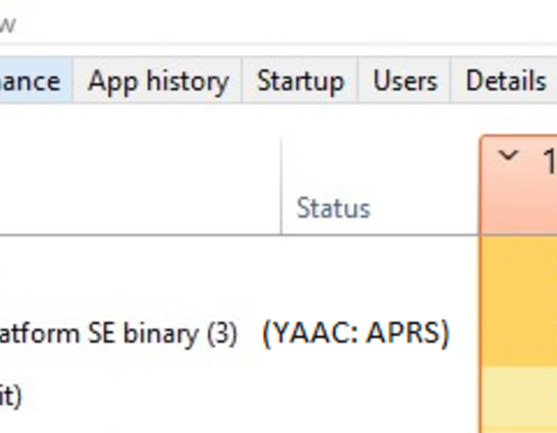Viewport: 557px width, 433px height.
Task: Select the partially visible Performance tab
Action: 35,80
